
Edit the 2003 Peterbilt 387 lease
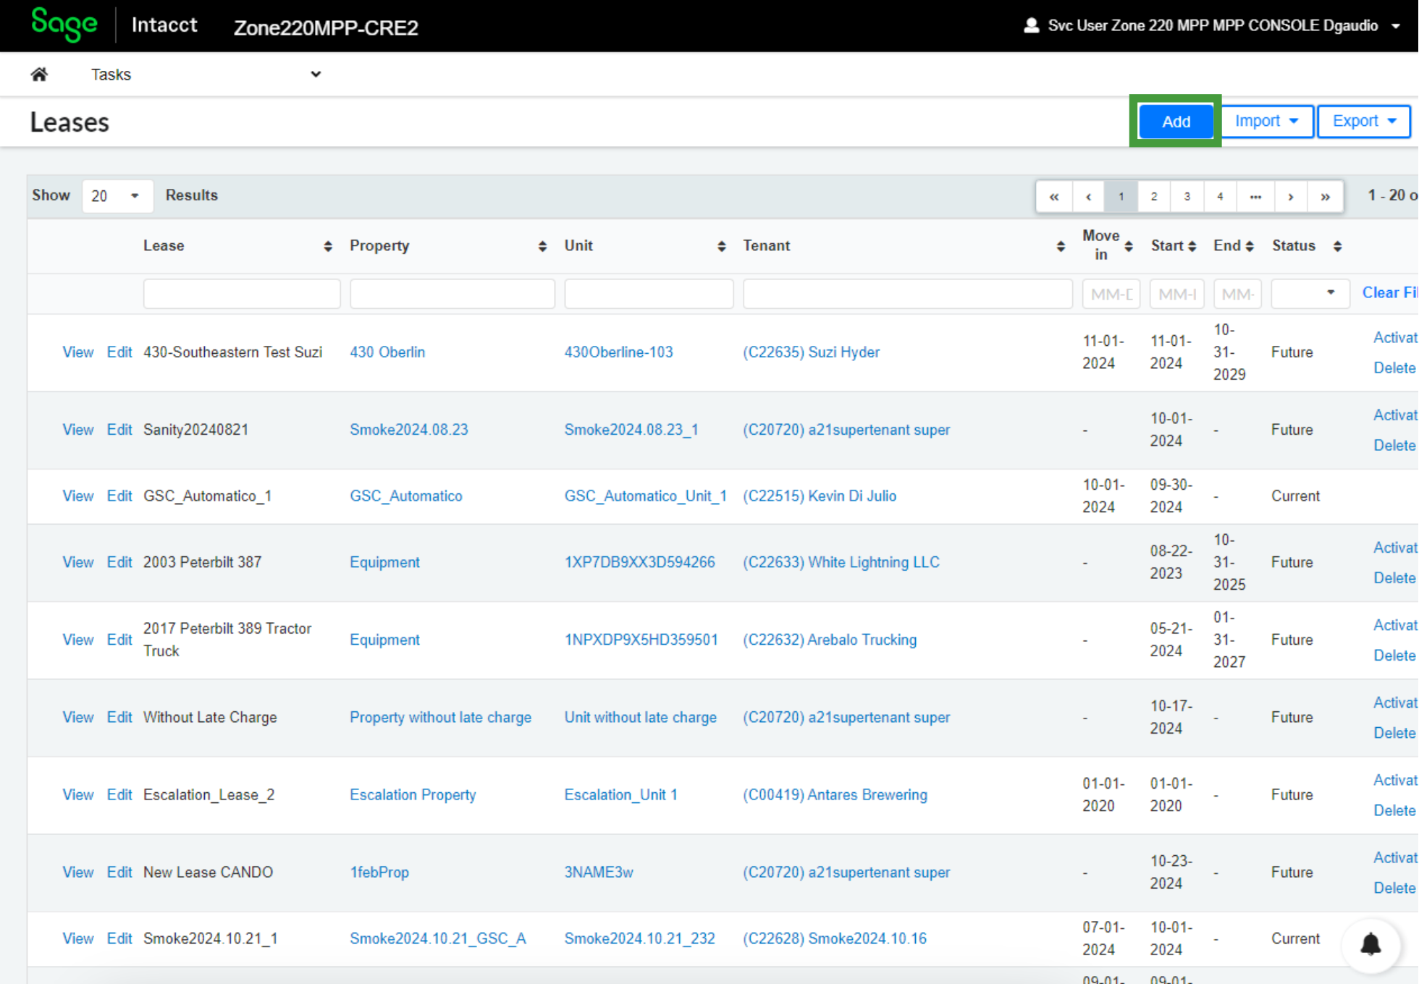(119, 562)
